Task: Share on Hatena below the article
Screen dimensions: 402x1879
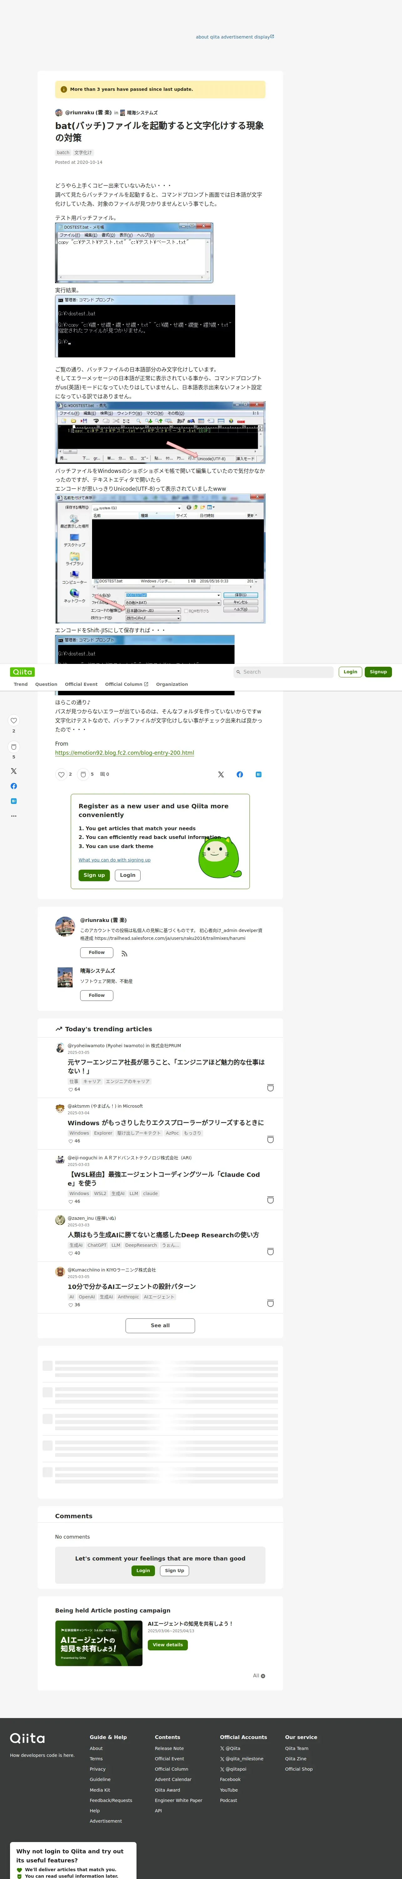Action: [258, 775]
